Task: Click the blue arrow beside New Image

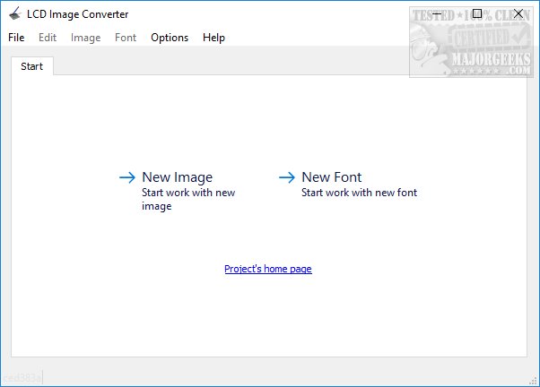Action: click(x=126, y=177)
